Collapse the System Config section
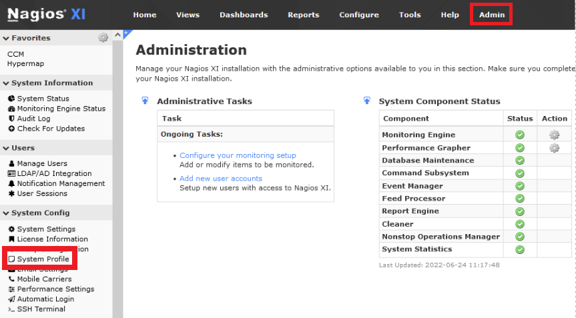This screenshot has width=576, height=318. [x=6, y=213]
